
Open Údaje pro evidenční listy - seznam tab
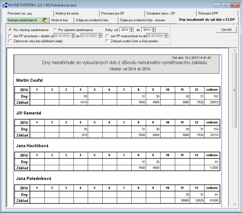pyautogui.click(x=147, y=20)
